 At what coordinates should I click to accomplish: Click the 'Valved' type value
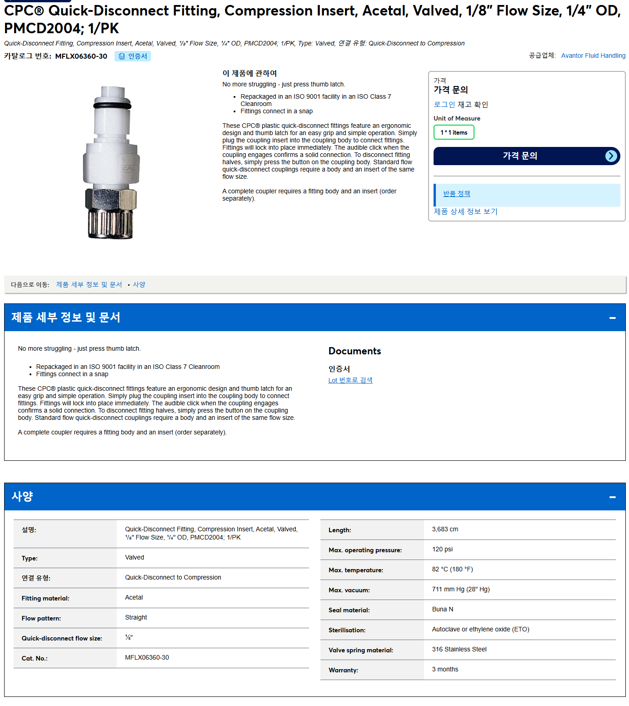click(x=135, y=557)
